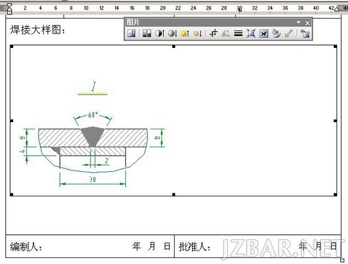Close the 图片 floating toolbar
The height and width of the screenshot is (264, 348).
(x=307, y=23)
